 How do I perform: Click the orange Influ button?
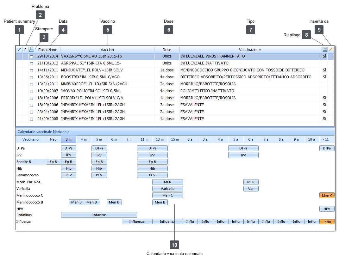coord(327,222)
